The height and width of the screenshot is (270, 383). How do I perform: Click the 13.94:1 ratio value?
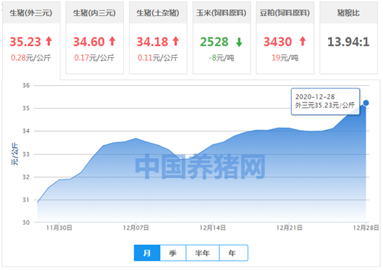coord(348,42)
